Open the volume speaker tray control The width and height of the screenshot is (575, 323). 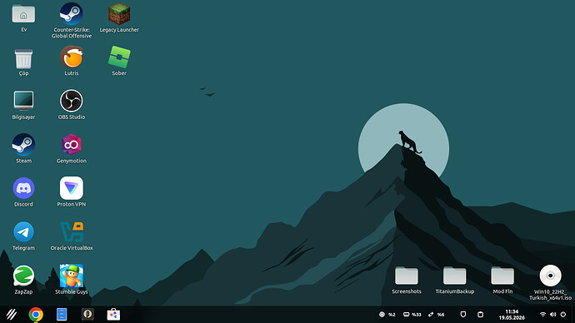[553, 314]
